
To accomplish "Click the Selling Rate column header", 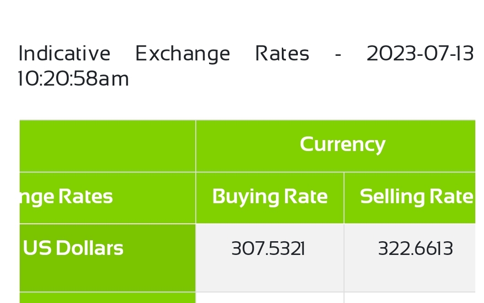I will 416,197.
